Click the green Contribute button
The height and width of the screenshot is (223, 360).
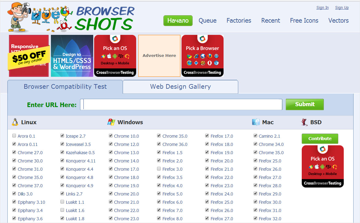[320, 139]
